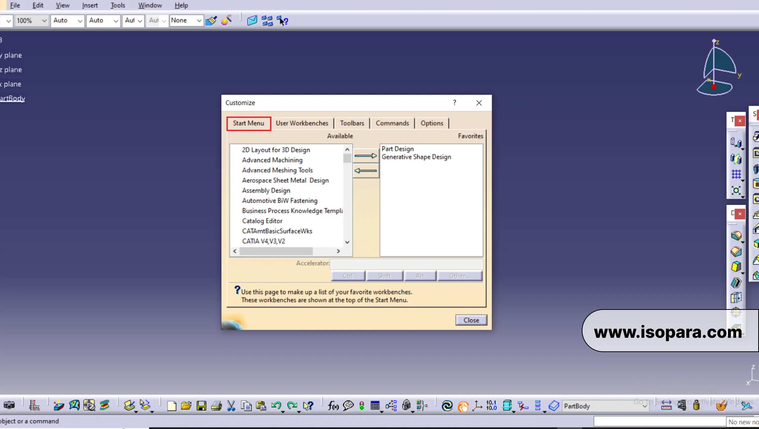Click the Undo arrow icon

point(276,406)
